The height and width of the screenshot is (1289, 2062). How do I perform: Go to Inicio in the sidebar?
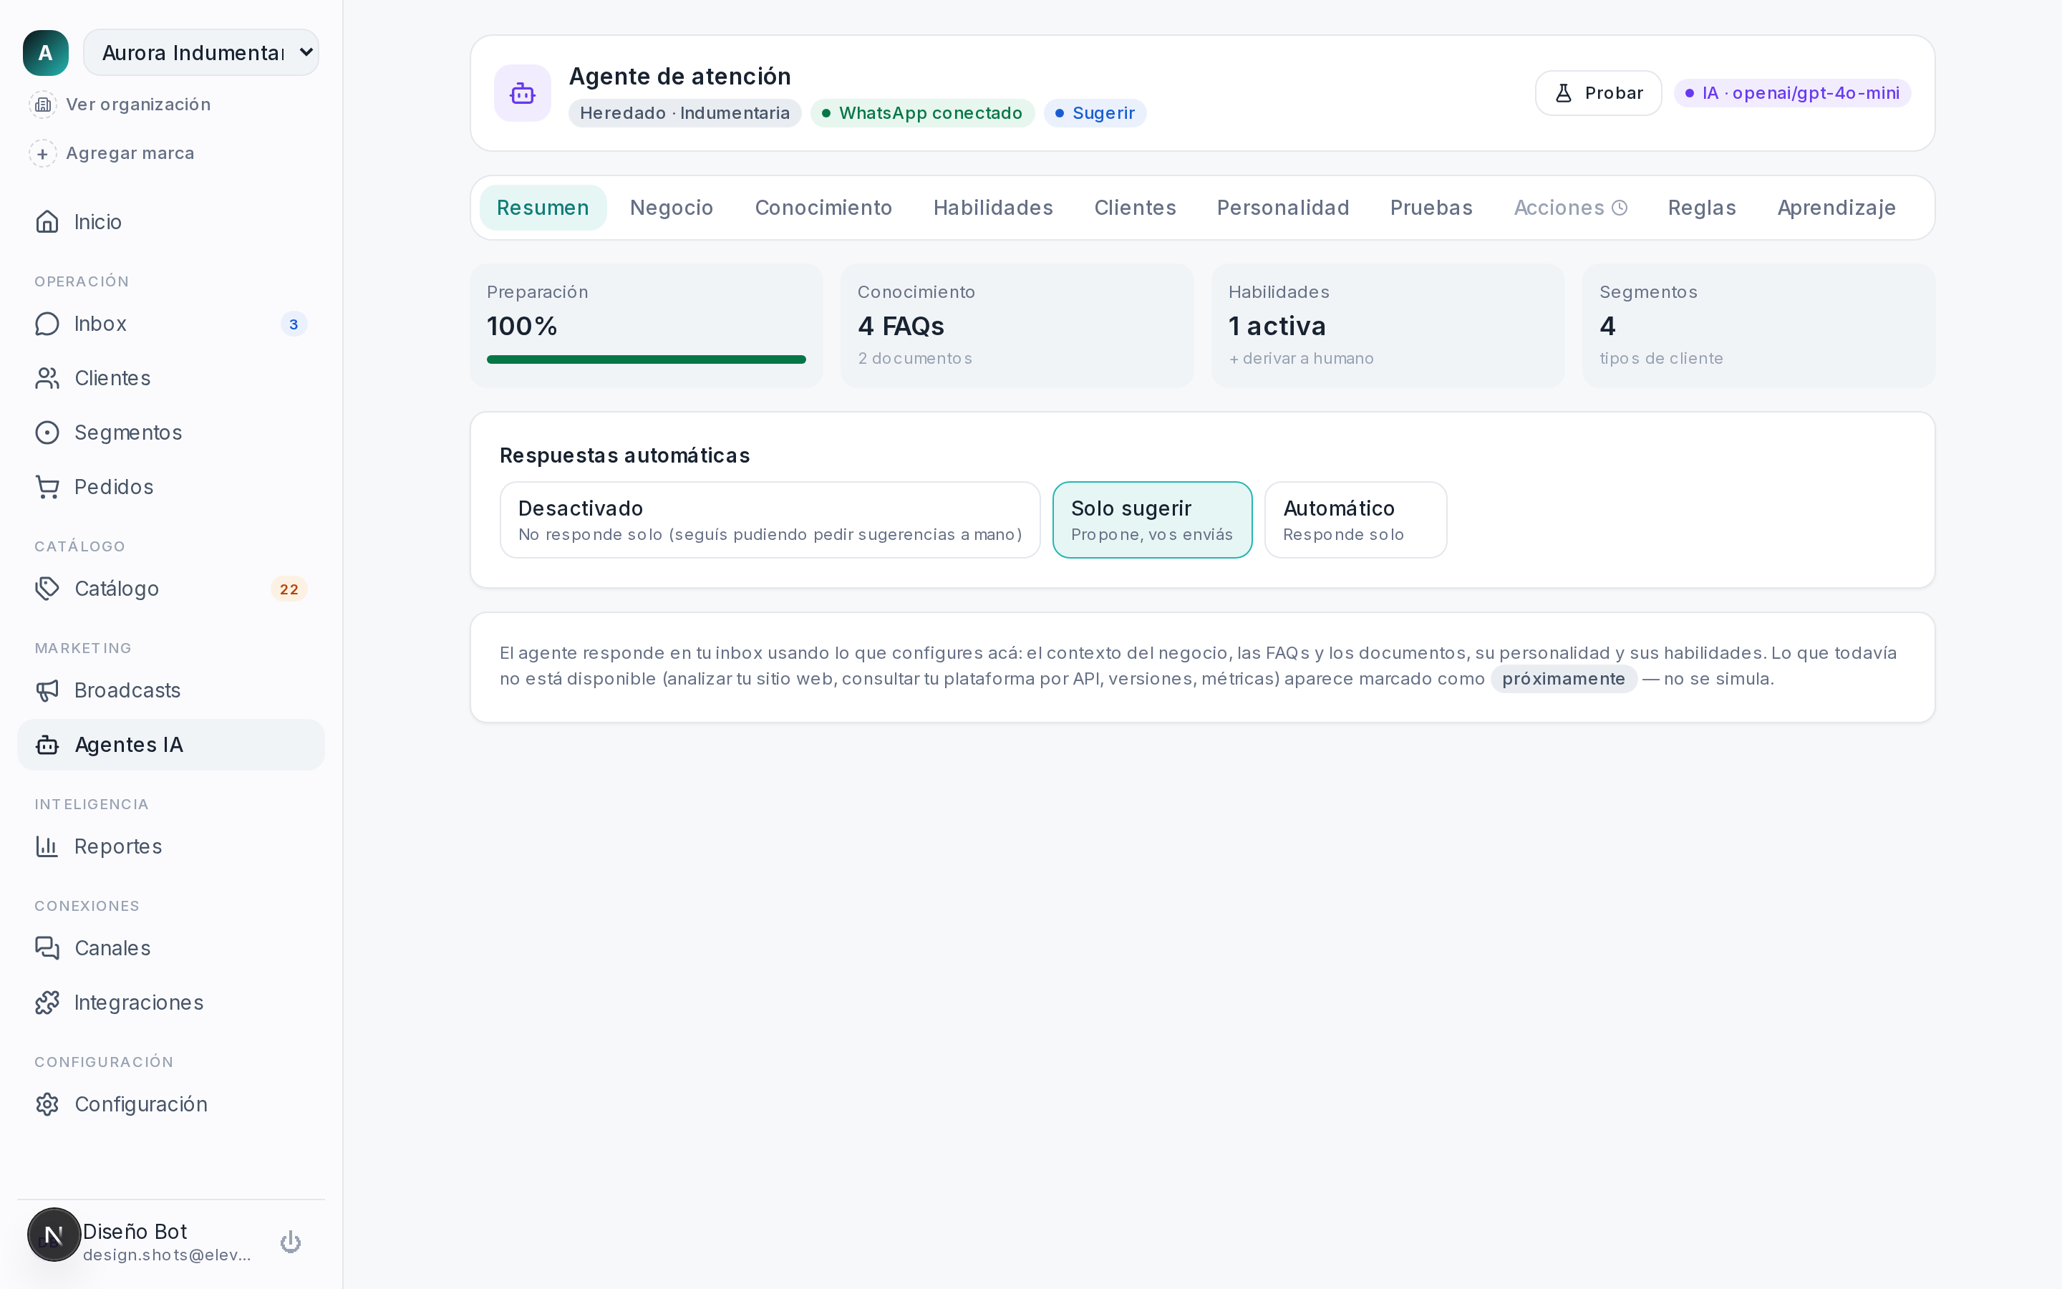(170, 222)
